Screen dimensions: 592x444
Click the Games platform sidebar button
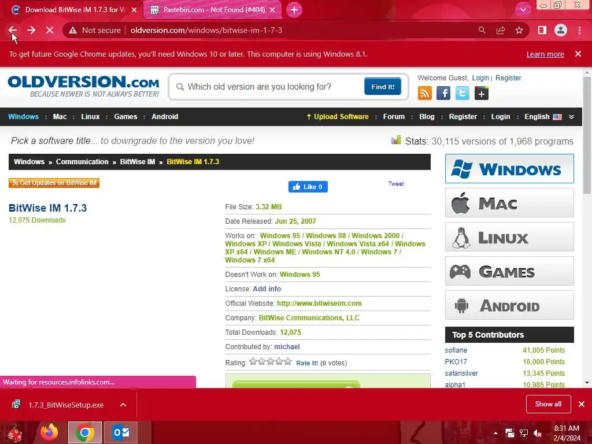click(x=509, y=271)
